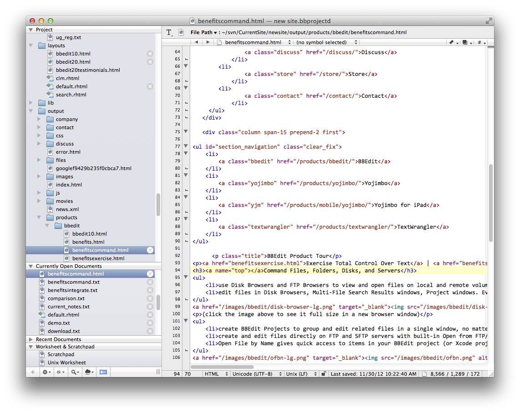520x413 pixels.
Task: Select benefits.html in the project list
Action: [88, 242]
